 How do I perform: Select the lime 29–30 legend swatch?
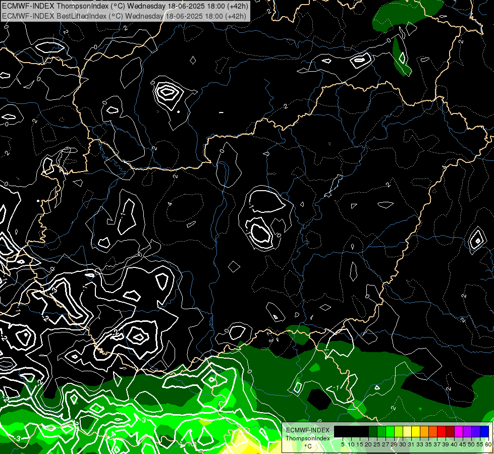click(x=399, y=431)
